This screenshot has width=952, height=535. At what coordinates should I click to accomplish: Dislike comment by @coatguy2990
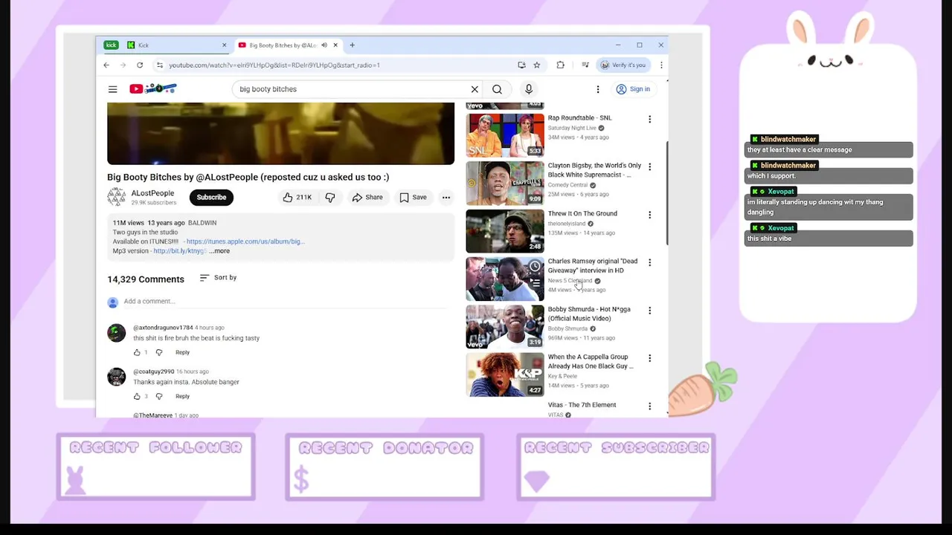point(158,396)
